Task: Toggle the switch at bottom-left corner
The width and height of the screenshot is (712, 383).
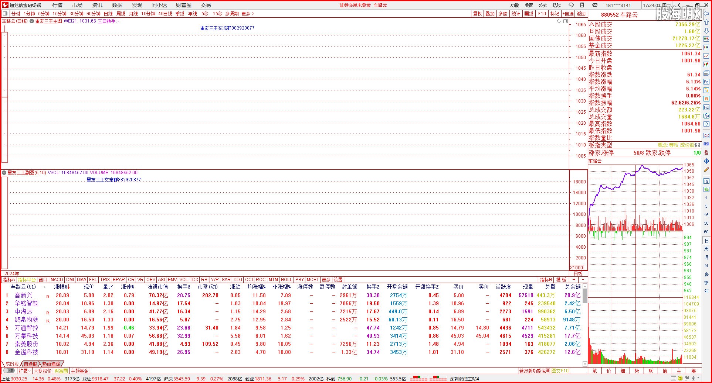Action: pyautogui.click(x=9, y=370)
